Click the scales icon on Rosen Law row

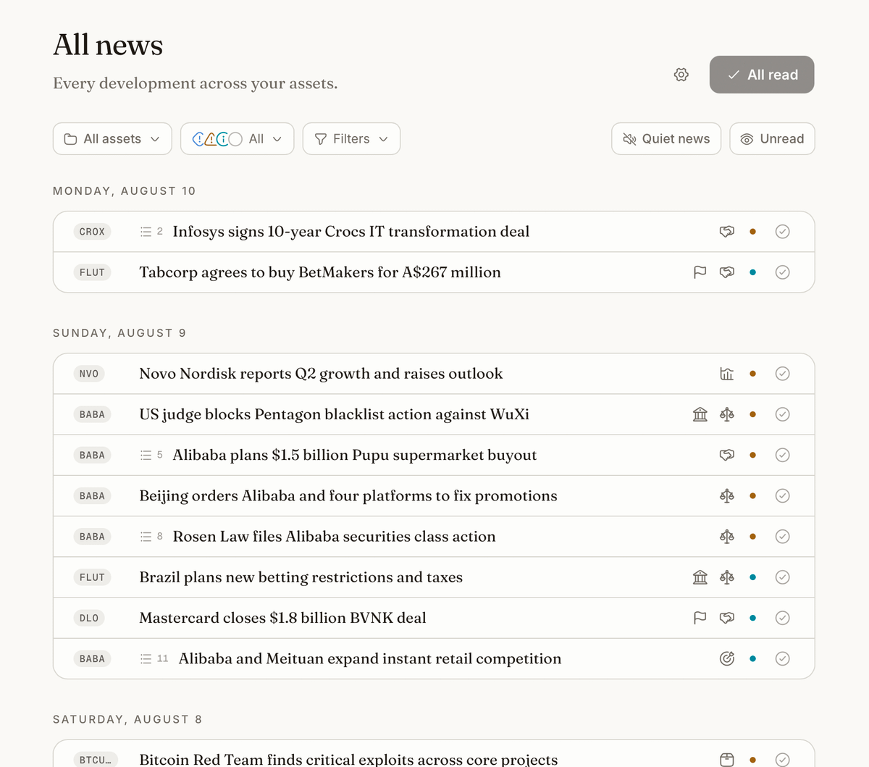point(727,537)
